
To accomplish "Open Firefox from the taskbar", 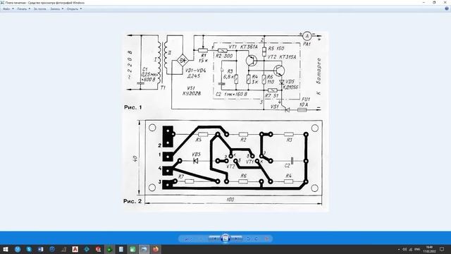I will pyautogui.click(x=156, y=249).
